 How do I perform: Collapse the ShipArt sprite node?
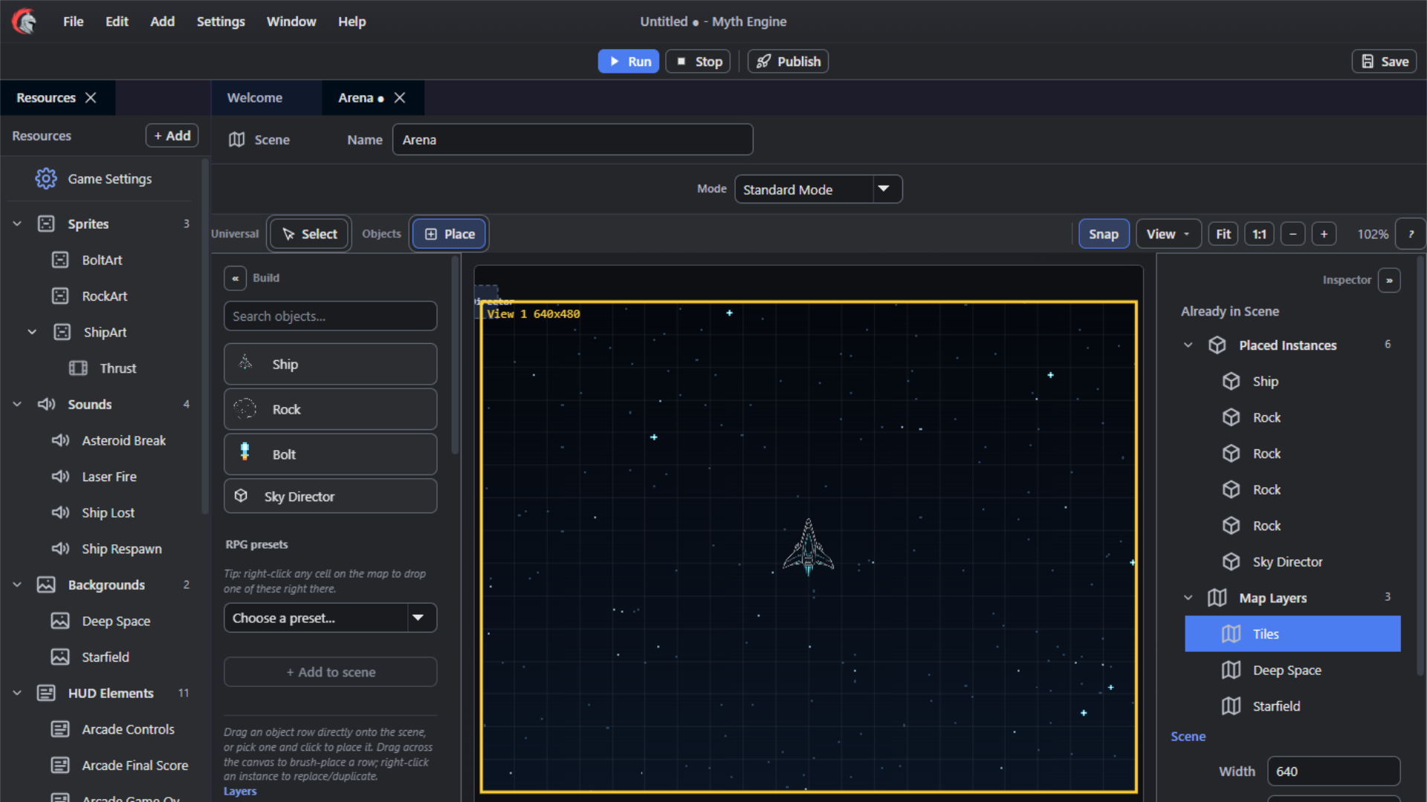(x=32, y=332)
